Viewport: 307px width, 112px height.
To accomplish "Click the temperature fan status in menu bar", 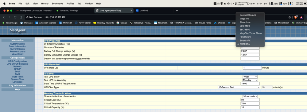I will click(242, 3).
